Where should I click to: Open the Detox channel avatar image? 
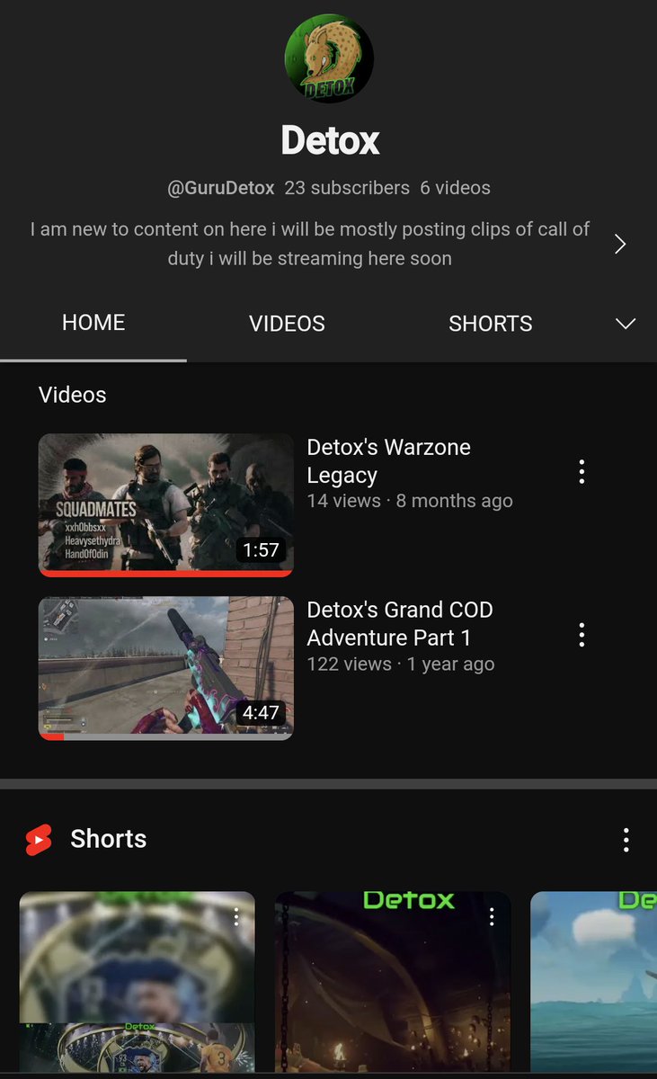click(329, 59)
